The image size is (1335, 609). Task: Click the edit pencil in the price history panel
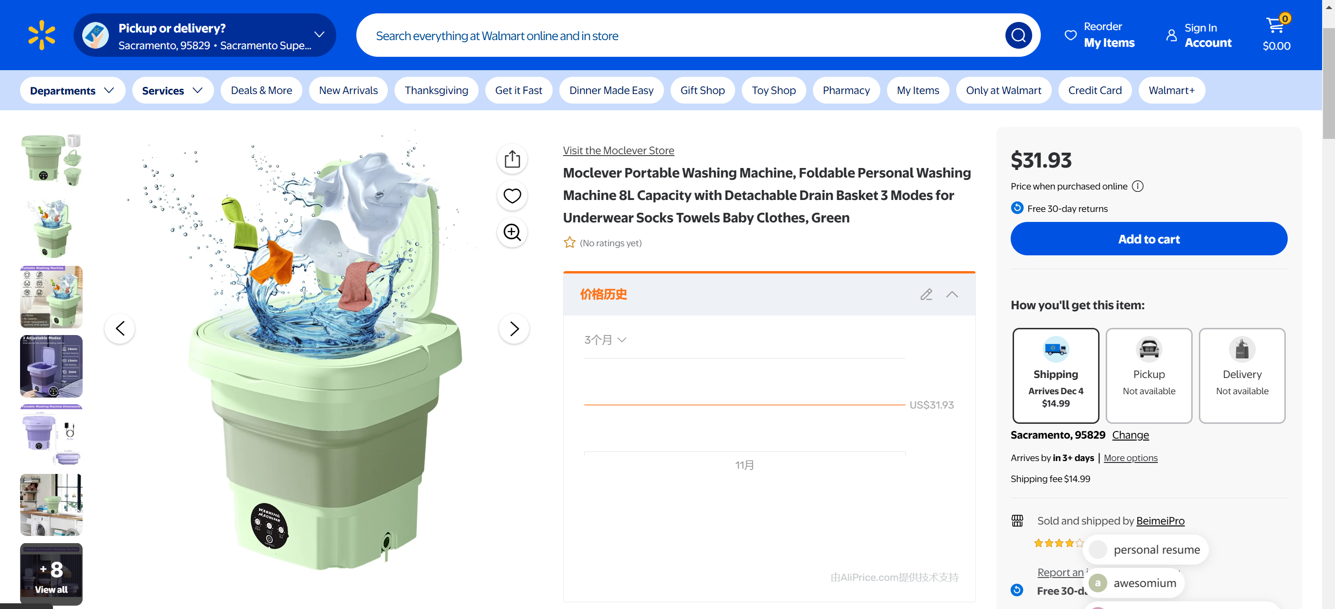(926, 294)
